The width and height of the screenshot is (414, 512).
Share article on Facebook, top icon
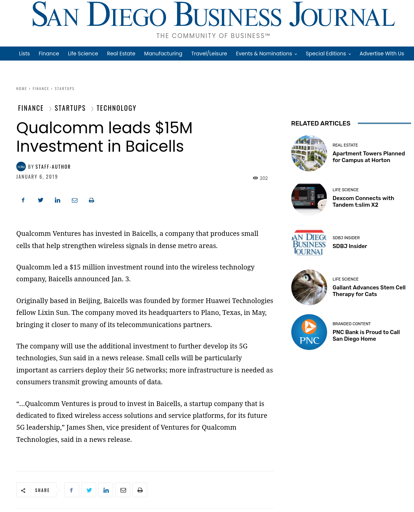(x=23, y=200)
